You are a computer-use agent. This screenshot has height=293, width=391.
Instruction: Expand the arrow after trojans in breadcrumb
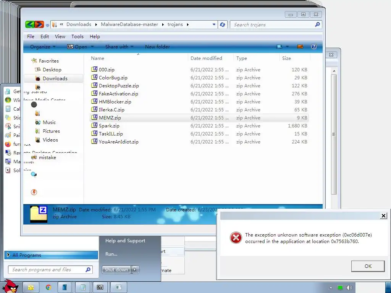tap(187, 24)
